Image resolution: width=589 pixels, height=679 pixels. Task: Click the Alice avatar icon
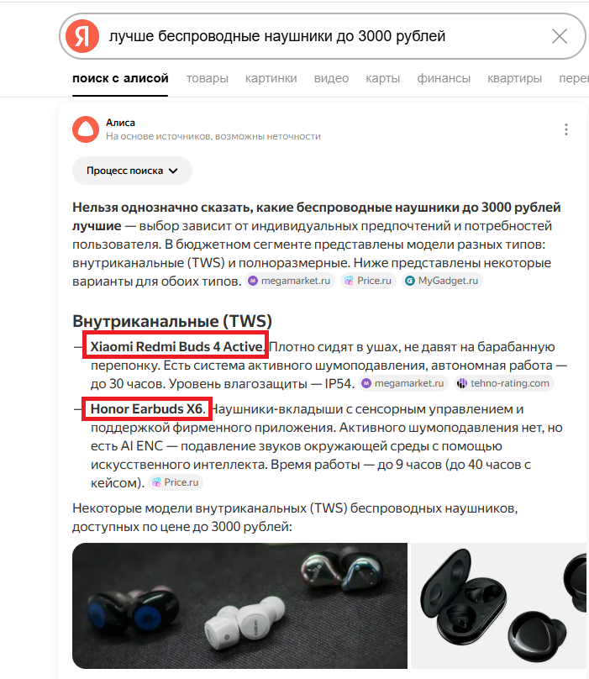(86, 129)
